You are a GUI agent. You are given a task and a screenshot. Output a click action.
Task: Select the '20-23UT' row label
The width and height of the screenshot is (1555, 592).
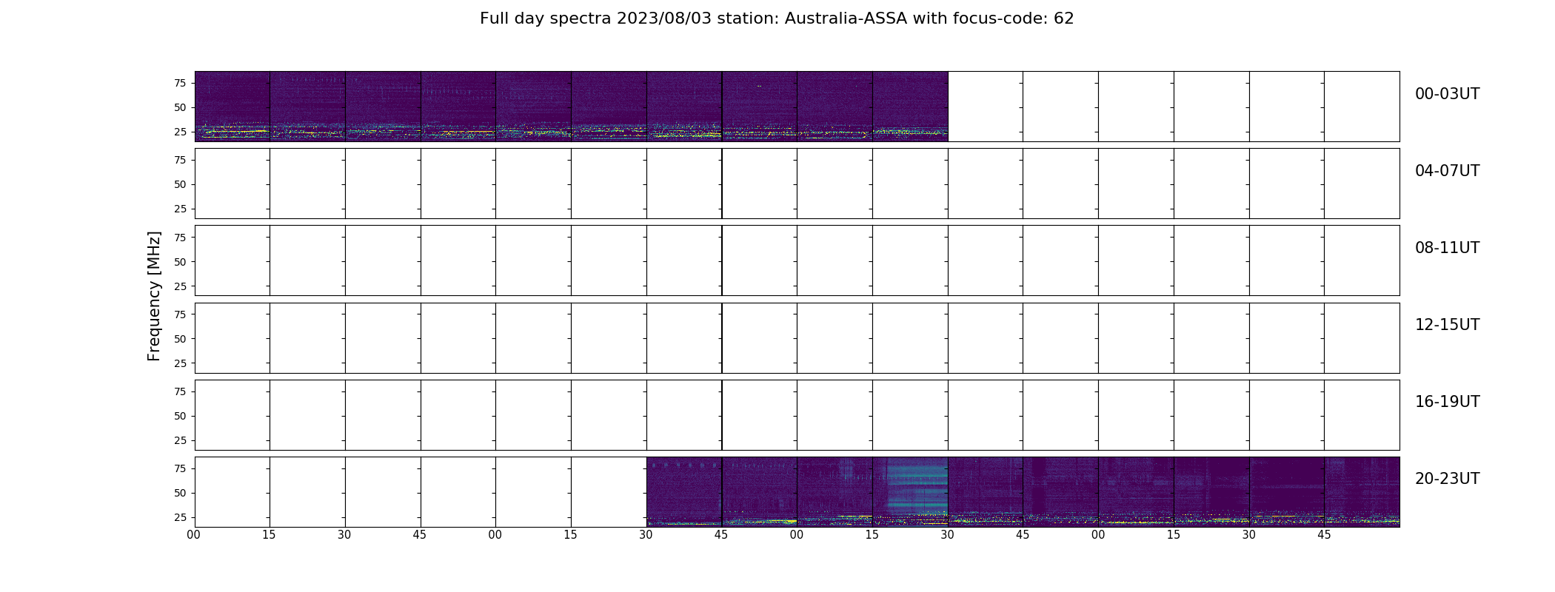click(x=1447, y=479)
